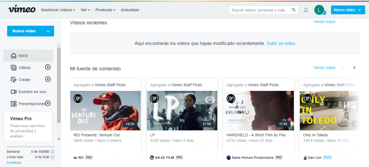Click the Same Person Productions name
Screen dimensions: 369x167
coord(253,158)
